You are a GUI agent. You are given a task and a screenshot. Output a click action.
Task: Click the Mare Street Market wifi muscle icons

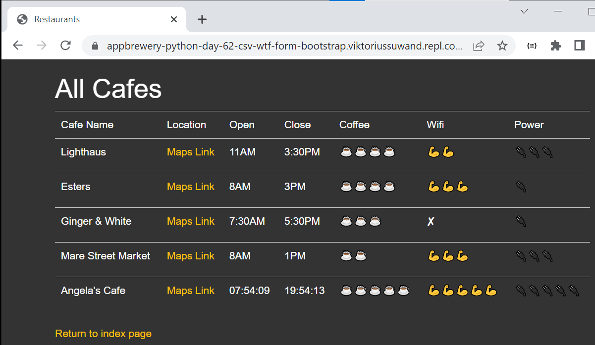pyautogui.click(x=448, y=256)
